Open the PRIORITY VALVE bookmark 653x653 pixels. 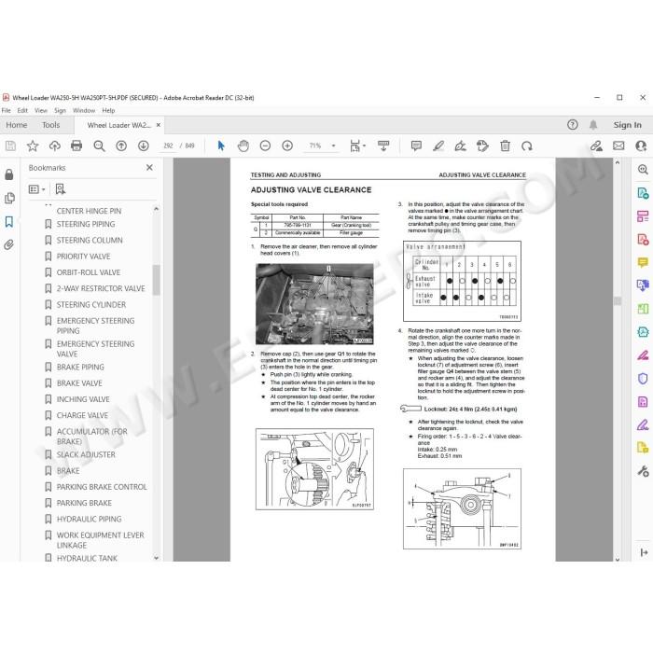click(83, 257)
